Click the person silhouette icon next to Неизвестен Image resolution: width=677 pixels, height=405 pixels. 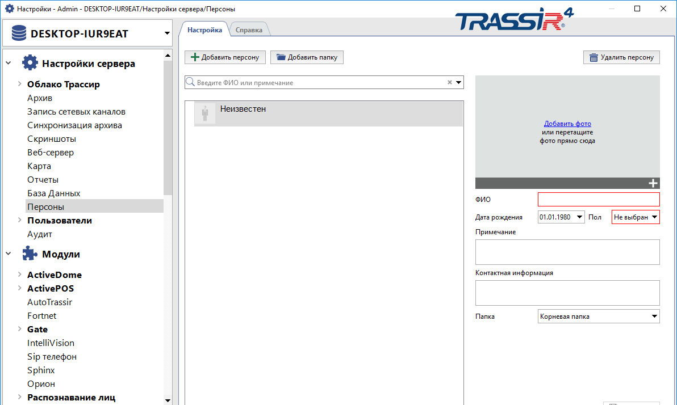pyautogui.click(x=204, y=113)
